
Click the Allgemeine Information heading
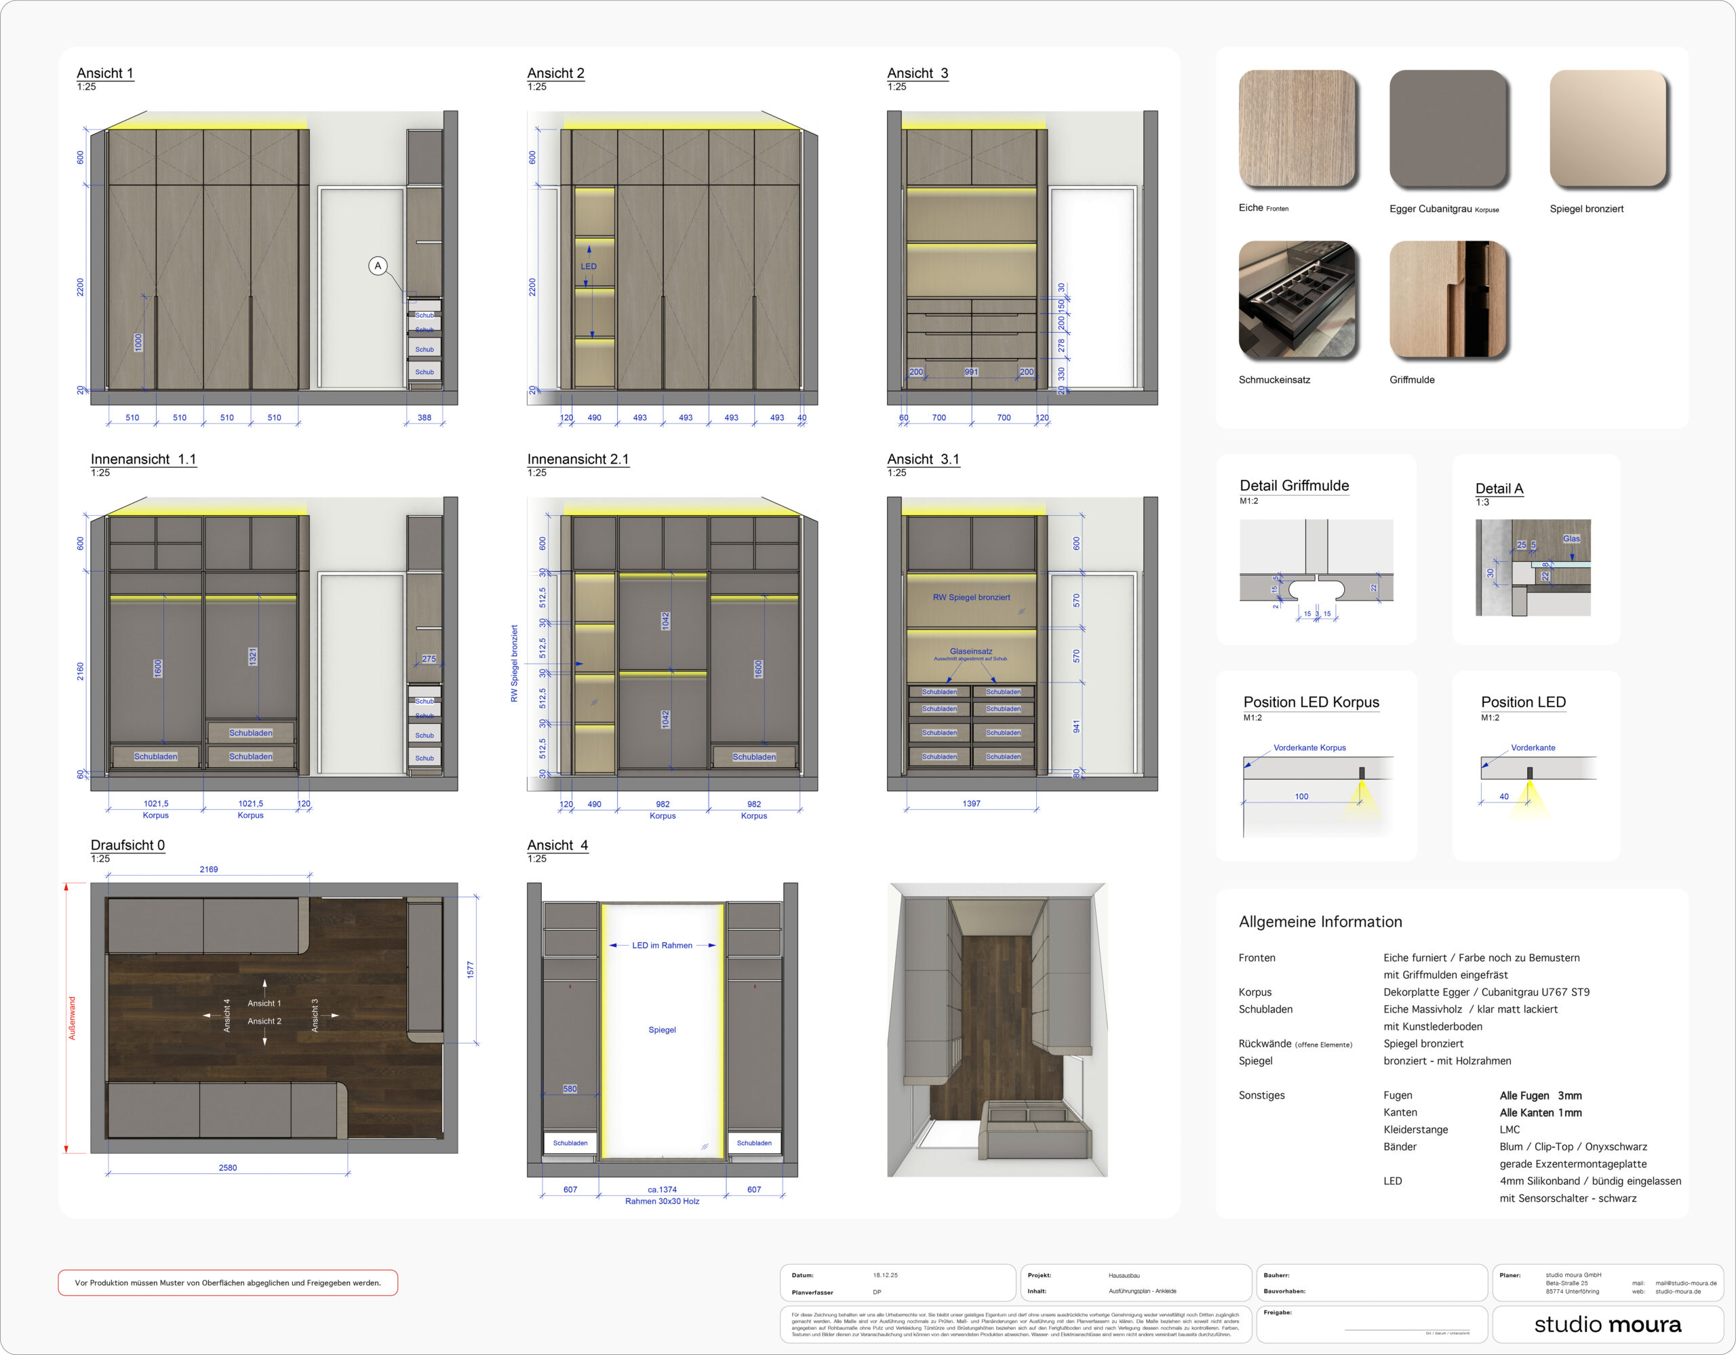[x=1320, y=922]
